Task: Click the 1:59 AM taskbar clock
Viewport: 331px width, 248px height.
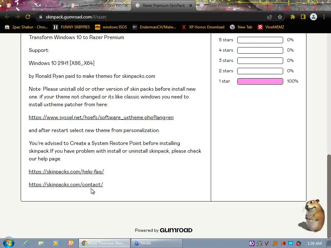Action: click(x=314, y=243)
